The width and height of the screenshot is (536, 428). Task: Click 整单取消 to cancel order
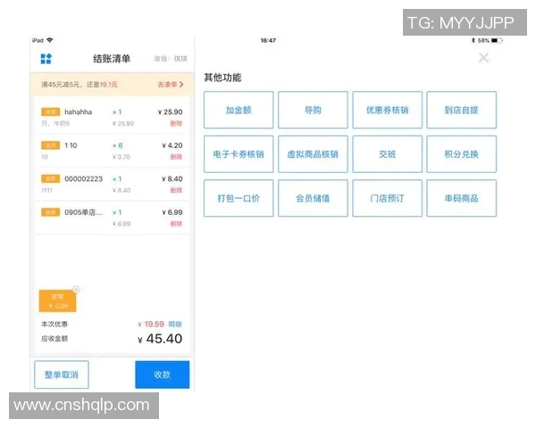click(x=62, y=374)
